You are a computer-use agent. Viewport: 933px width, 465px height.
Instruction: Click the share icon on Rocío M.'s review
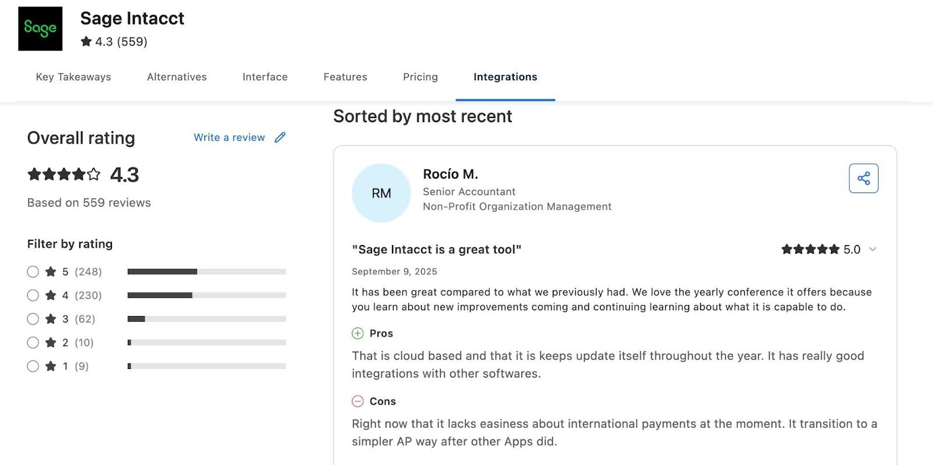(864, 178)
